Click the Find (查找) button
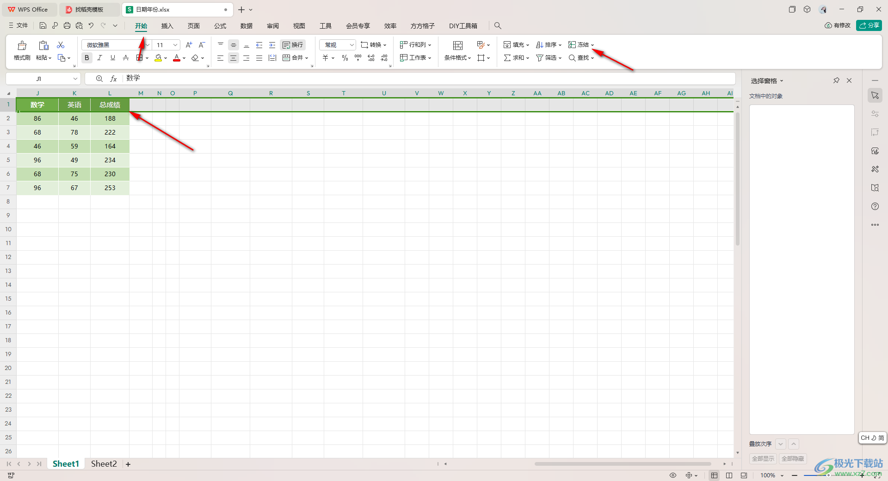The width and height of the screenshot is (888, 481). point(581,58)
